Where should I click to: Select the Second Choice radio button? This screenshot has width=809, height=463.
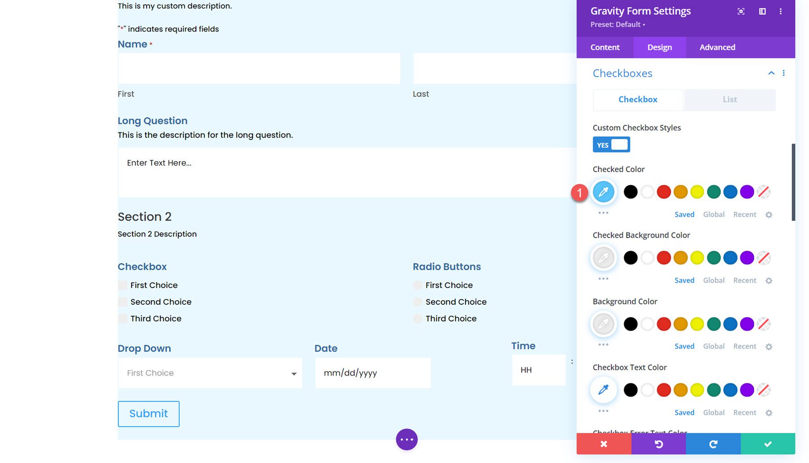click(417, 301)
